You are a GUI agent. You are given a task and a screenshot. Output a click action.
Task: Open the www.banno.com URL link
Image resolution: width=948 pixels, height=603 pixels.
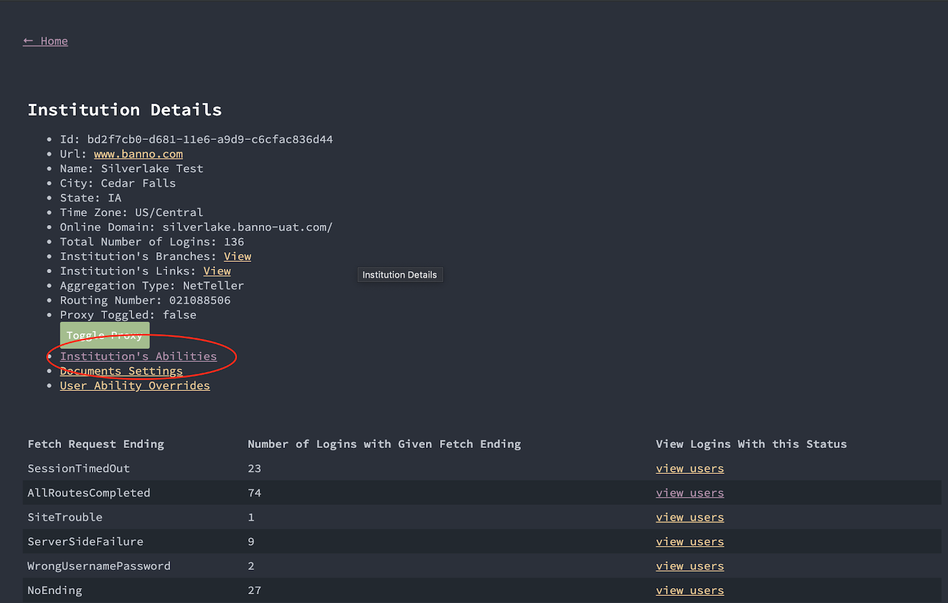tap(138, 154)
